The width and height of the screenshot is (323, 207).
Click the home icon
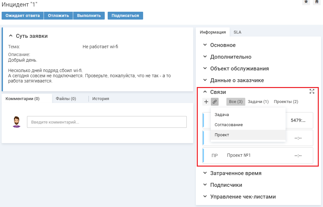click(316, 2)
